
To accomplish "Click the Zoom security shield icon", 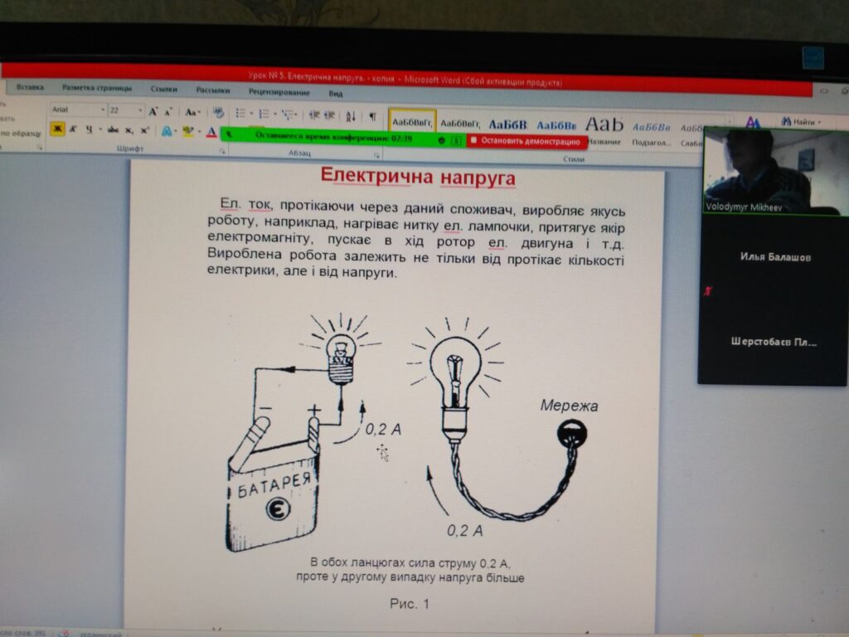I will pyautogui.click(x=441, y=140).
